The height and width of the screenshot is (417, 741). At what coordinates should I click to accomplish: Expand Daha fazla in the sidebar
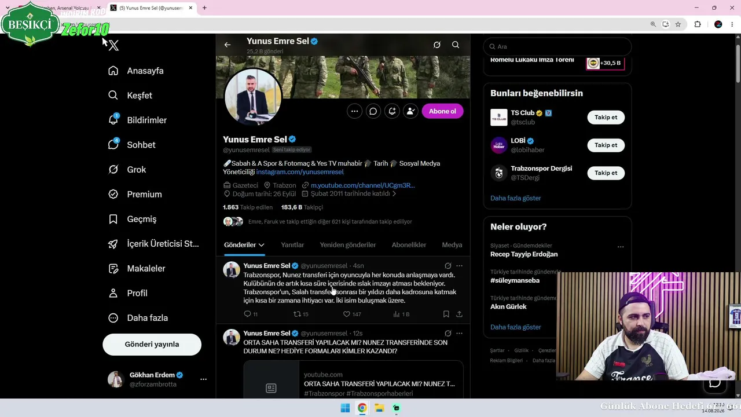138,318
